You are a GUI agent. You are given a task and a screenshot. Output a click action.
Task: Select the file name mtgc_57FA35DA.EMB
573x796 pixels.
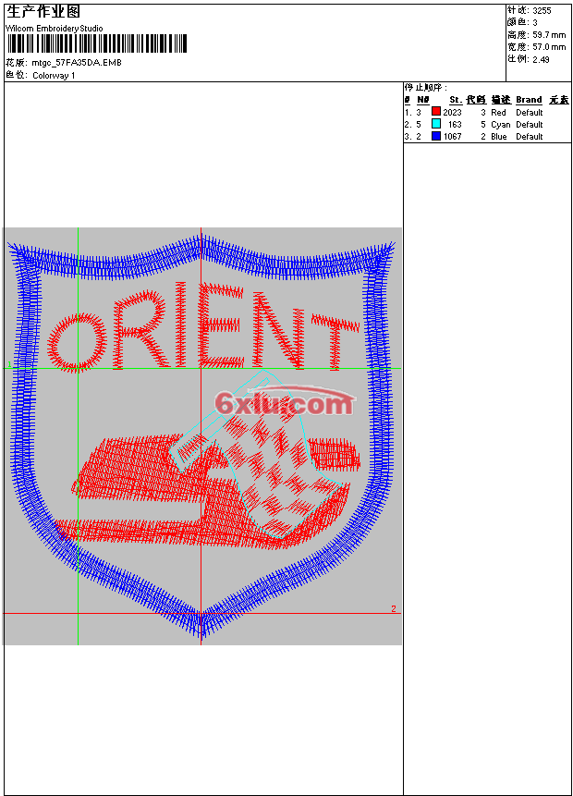(x=77, y=63)
